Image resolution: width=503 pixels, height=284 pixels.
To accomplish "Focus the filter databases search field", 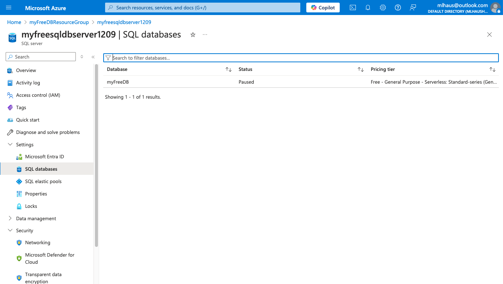I will 301,58.
